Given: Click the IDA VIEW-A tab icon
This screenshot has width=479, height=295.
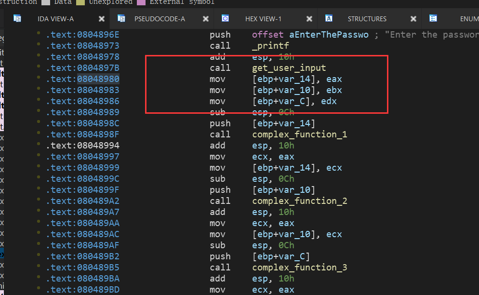Looking at the screenshot, I should tap(17, 18).
